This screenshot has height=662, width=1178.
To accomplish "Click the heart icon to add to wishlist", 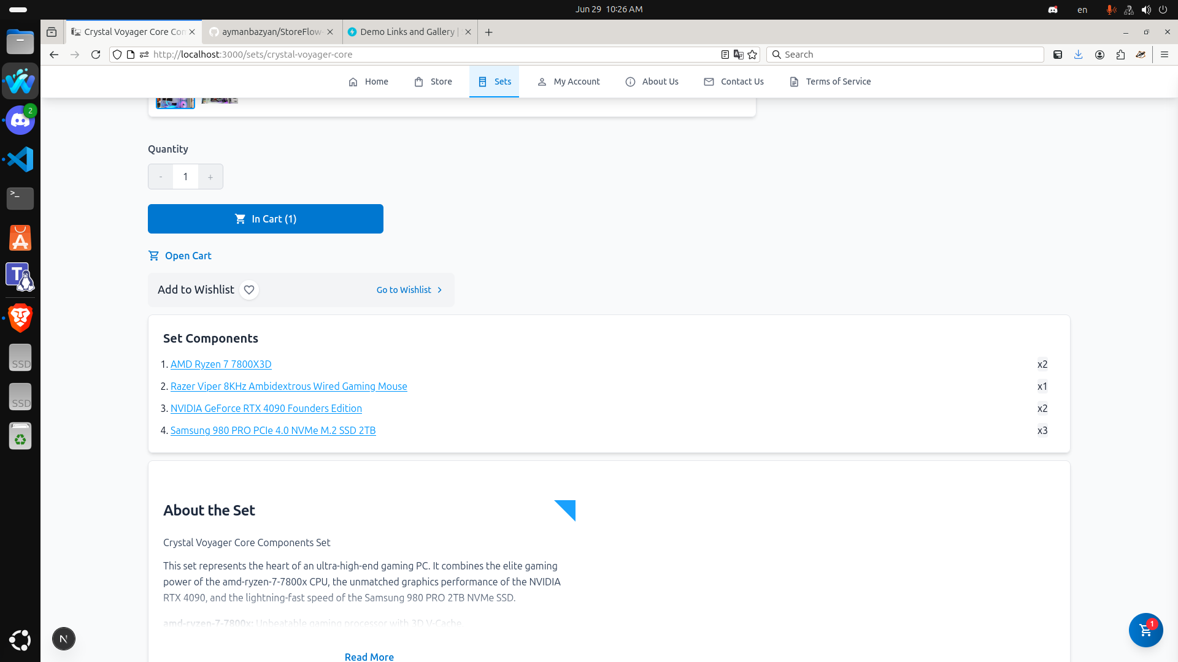I will pyautogui.click(x=249, y=290).
